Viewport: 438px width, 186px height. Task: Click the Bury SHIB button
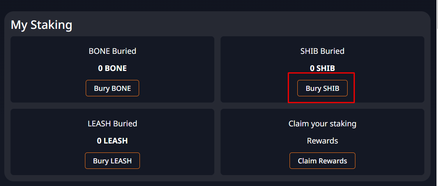pos(322,89)
